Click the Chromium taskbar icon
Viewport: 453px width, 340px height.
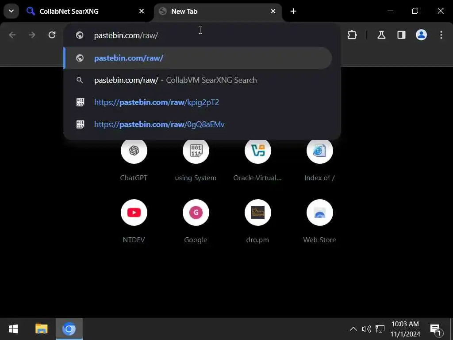click(69, 329)
